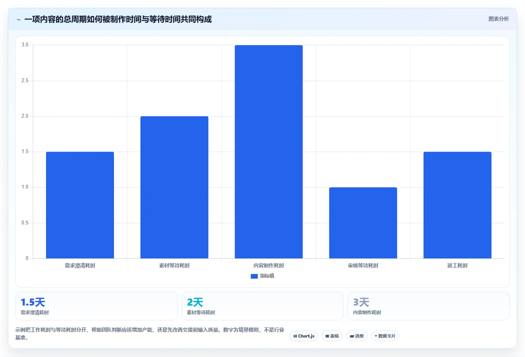Open the 1.5天 需求澄清耗时 data card
This screenshot has width=525, height=357.
[96, 306]
